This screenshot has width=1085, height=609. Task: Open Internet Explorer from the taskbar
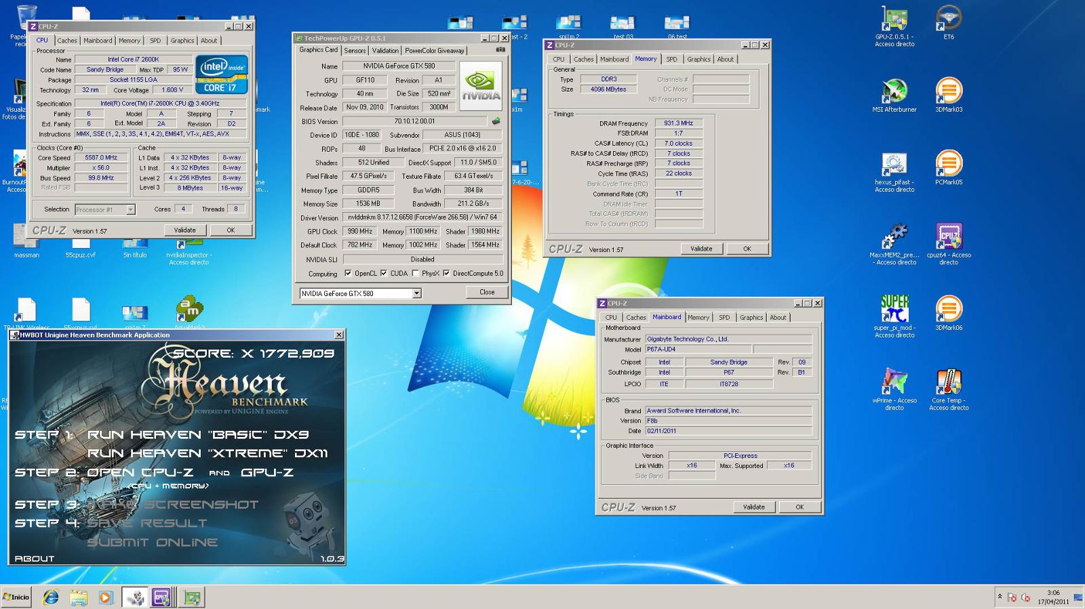click(50, 597)
